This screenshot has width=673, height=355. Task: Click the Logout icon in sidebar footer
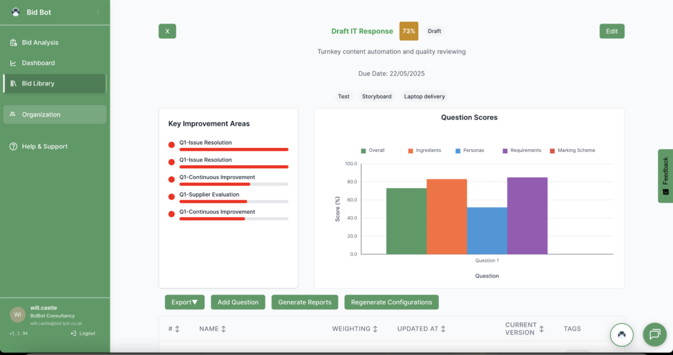pyautogui.click(x=74, y=333)
